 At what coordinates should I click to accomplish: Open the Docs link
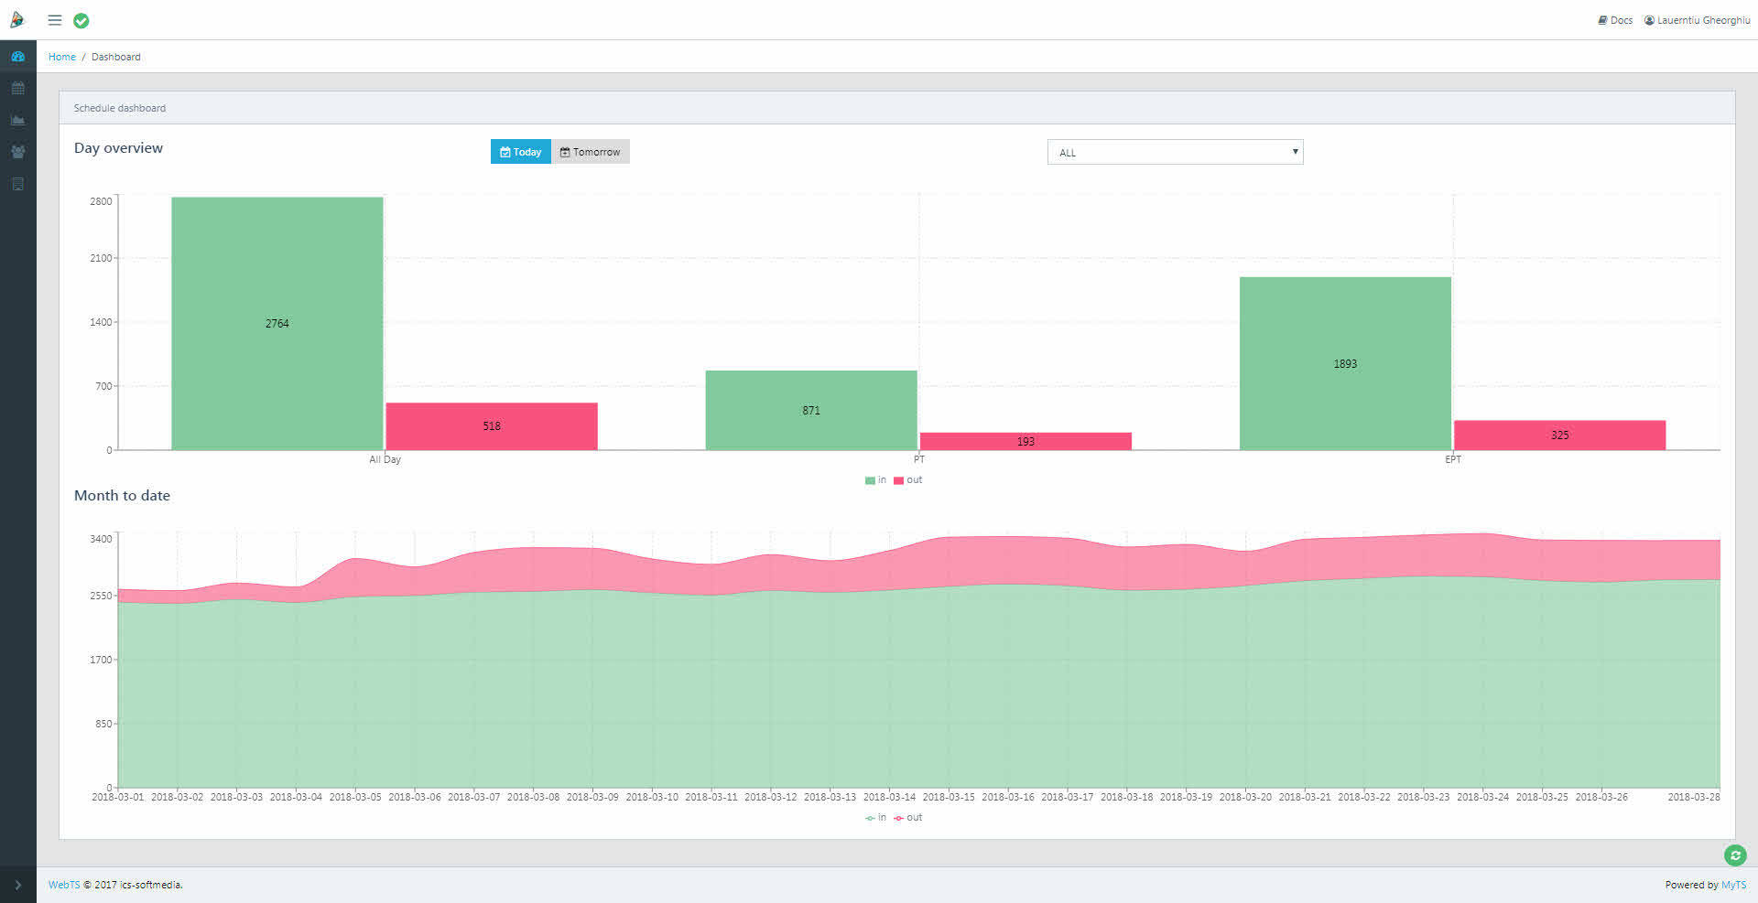[x=1615, y=20]
